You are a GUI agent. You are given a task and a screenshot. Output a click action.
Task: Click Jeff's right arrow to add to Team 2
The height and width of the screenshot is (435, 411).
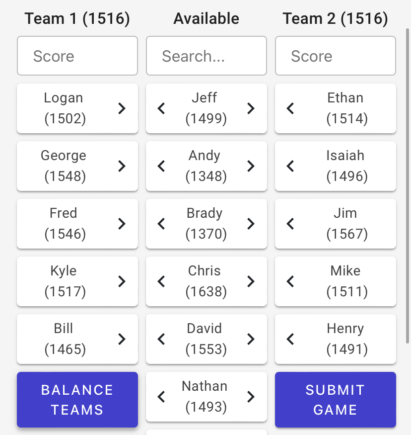(x=251, y=108)
